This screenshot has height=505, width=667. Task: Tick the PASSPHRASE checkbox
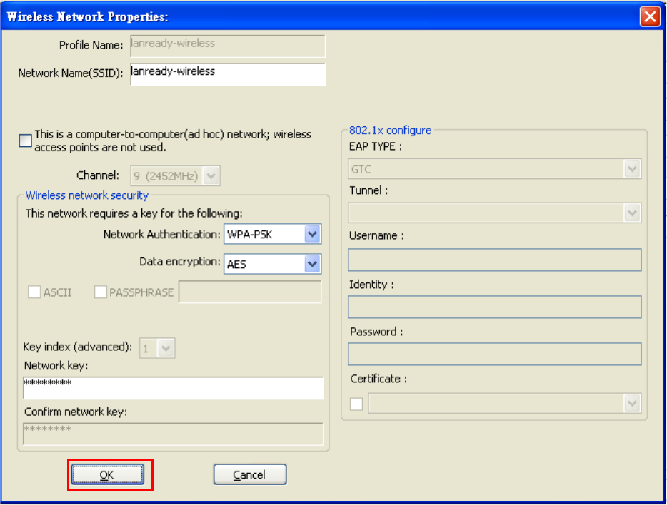[x=101, y=292]
